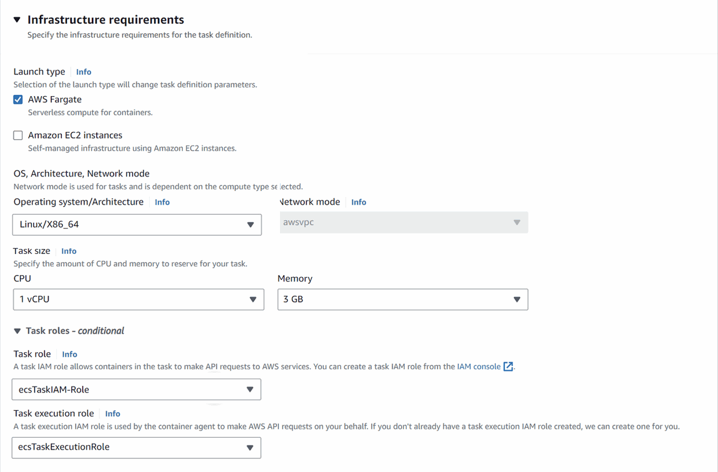Open the Task execution role dropdown
The height and width of the screenshot is (472, 718).
tap(136, 447)
